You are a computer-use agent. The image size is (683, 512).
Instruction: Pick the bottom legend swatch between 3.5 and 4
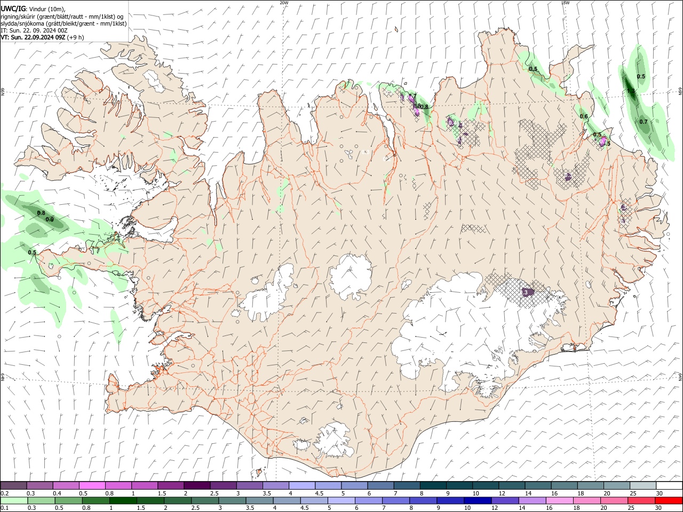pyautogui.click(x=260, y=500)
